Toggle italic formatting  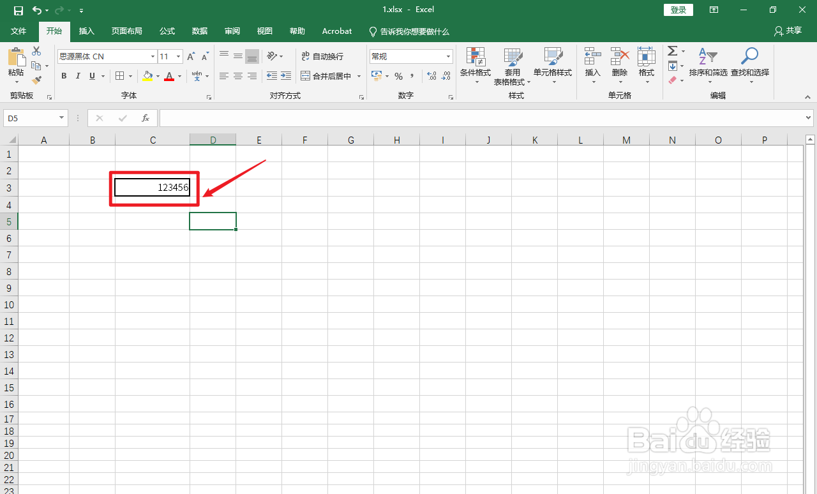(78, 76)
